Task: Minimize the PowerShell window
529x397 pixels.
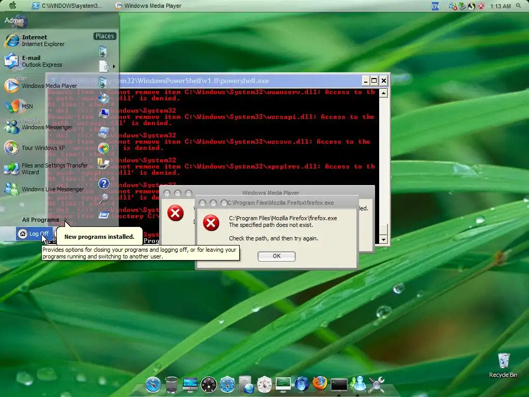Action: (x=366, y=81)
